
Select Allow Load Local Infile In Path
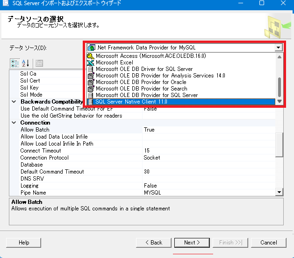(x=147, y=144)
